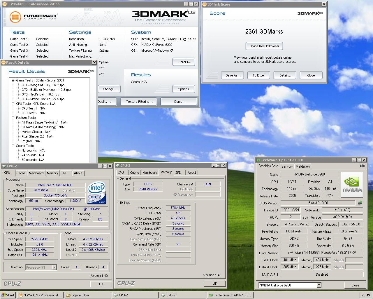373x299 pixels.
Task: Click the title bar icon of the left CPU-Z window
Action: click(x=4, y=166)
